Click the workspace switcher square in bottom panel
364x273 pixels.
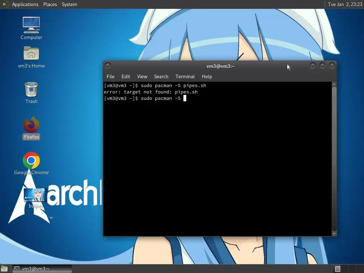coord(338,269)
